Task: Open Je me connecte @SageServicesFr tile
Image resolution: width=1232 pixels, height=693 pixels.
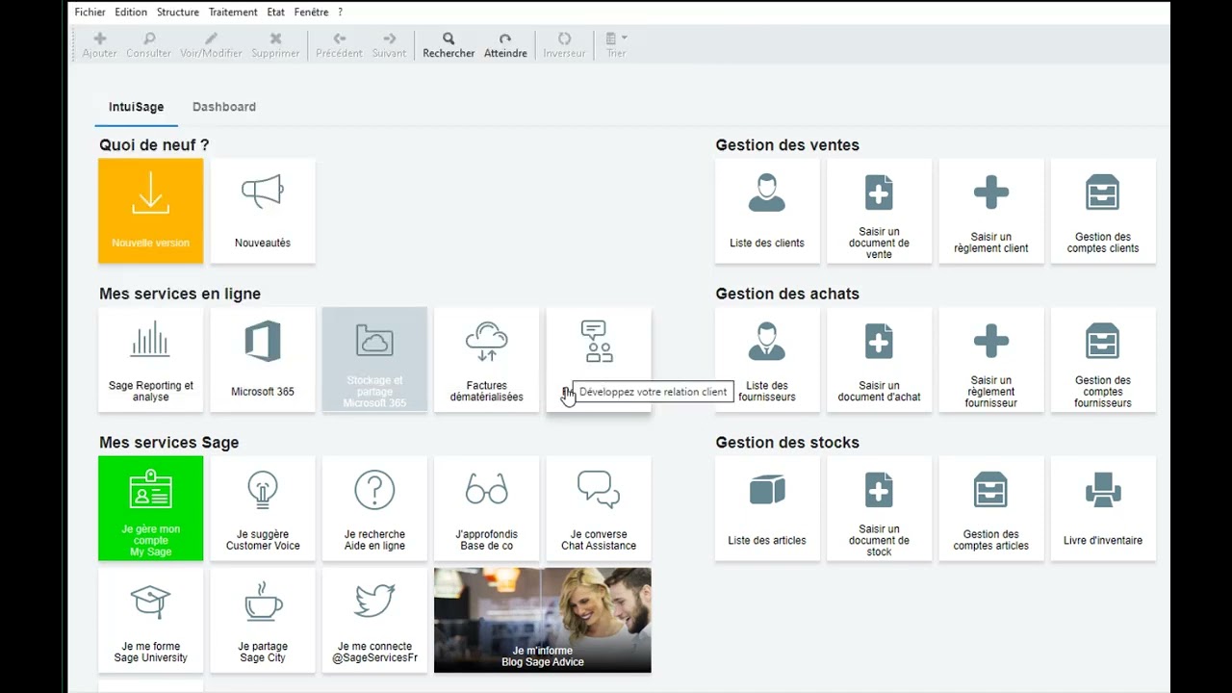Action: pyautogui.click(x=374, y=620)
